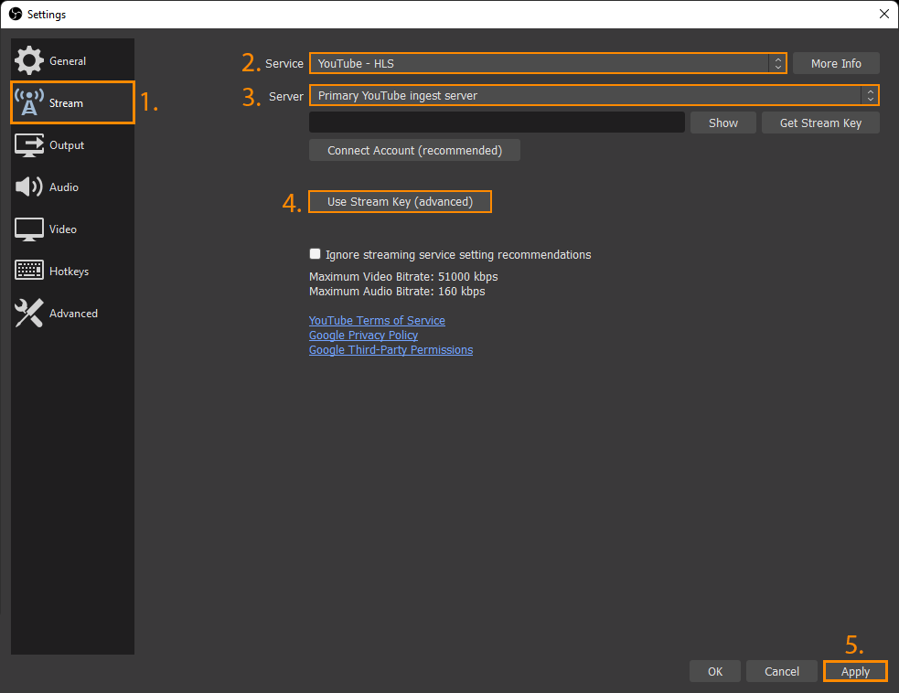Click Use Stream Key (advanced)
Image resolution: width=899 pixels, height=693 pixels.
400,202
